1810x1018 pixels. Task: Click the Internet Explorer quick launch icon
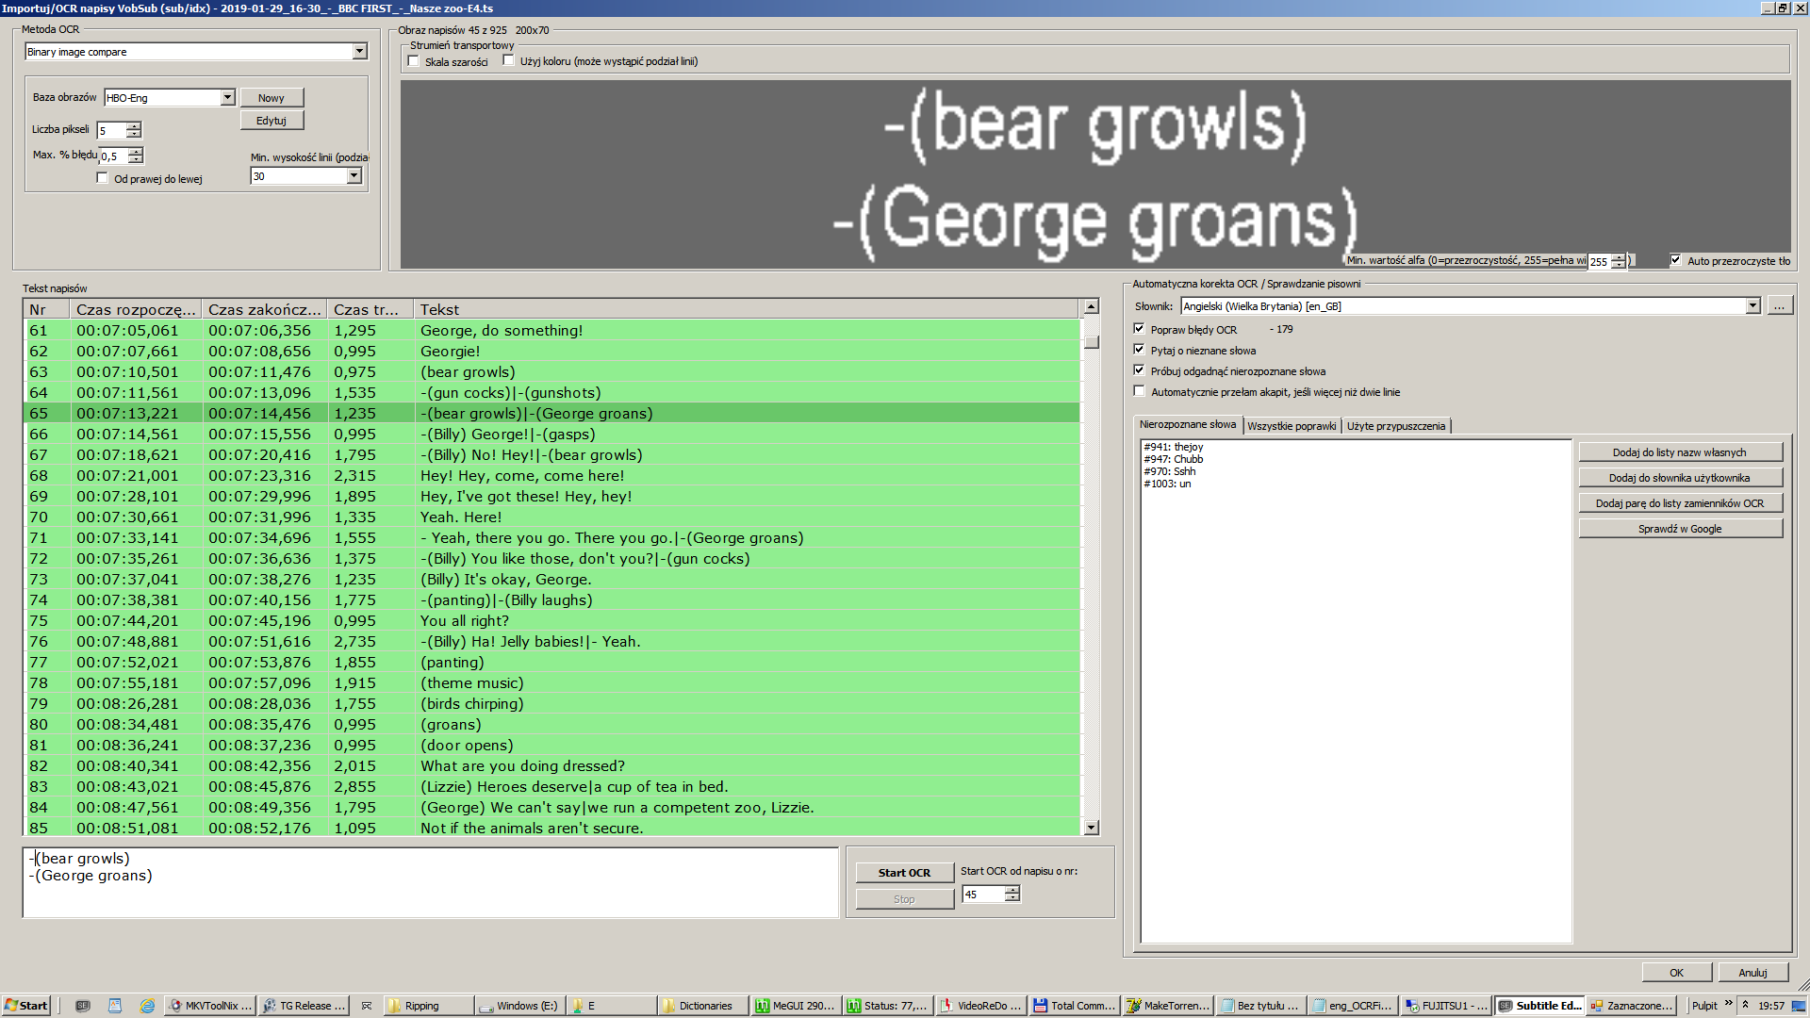click(147, 1006)
